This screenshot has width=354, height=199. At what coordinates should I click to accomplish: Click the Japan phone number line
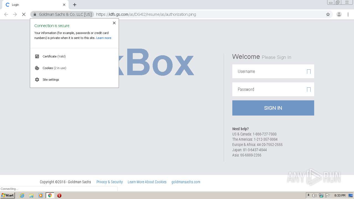(249, 150)
